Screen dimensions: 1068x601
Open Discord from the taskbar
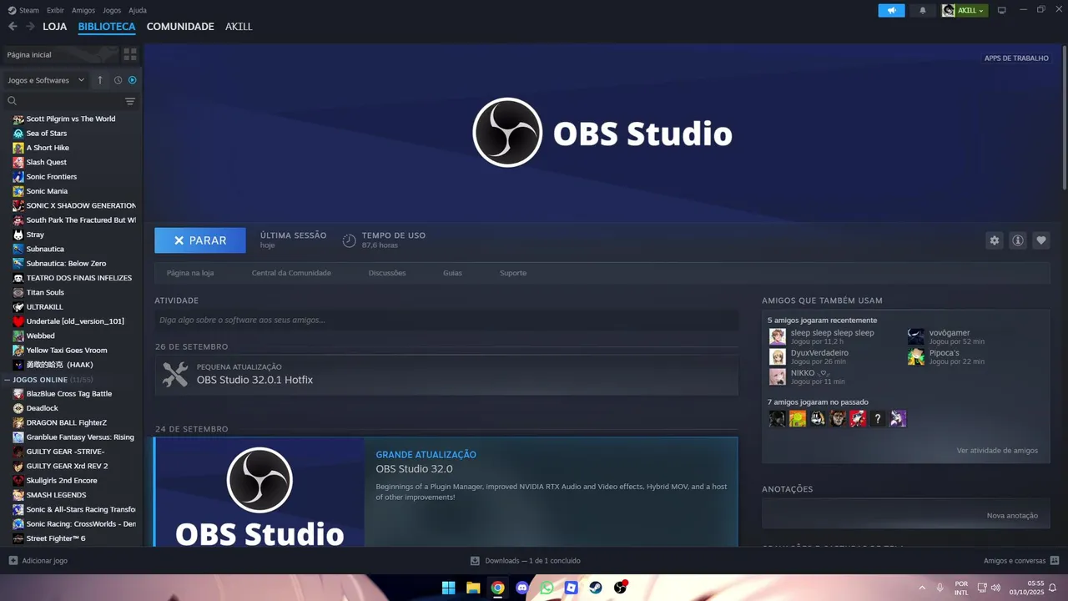click(522, 588)
